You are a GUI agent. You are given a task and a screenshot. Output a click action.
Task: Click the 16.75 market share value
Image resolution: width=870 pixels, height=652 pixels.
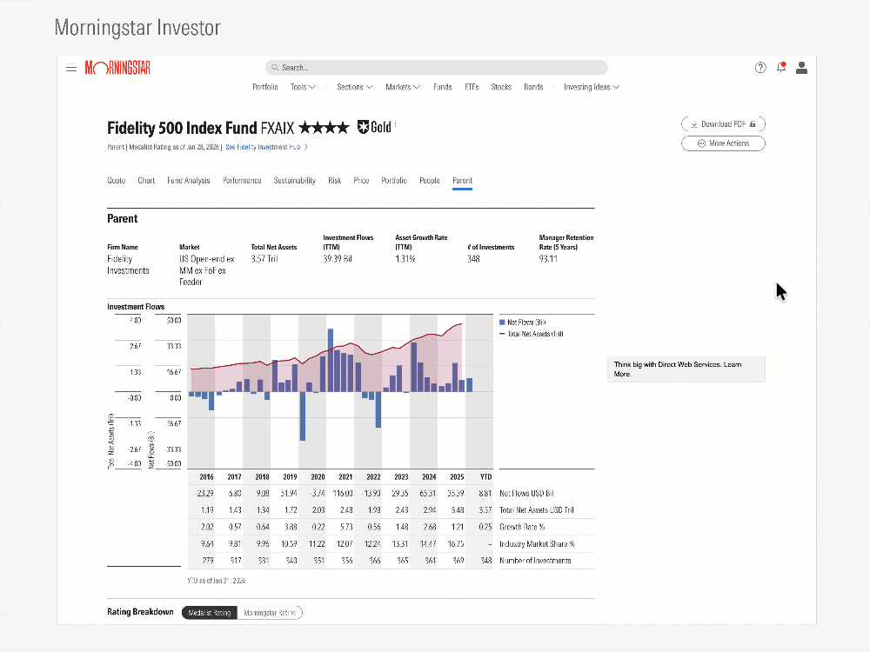click(456, 544)
